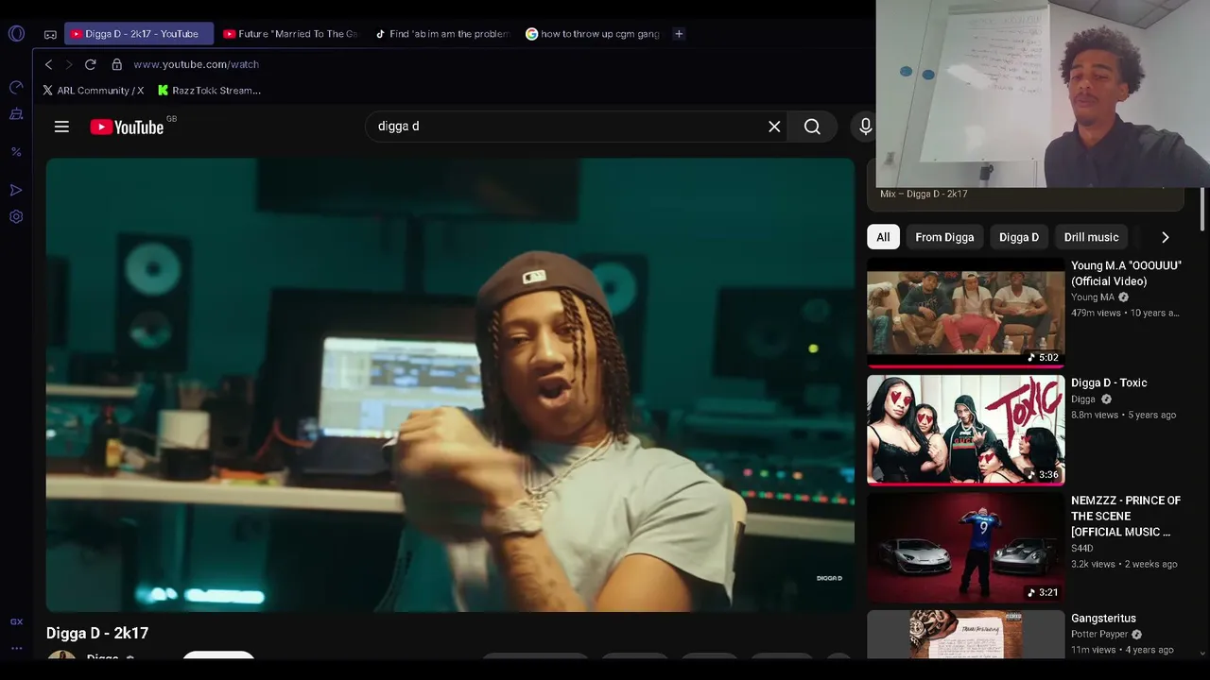Open the Opera GX main menu logo
Image resolution: width=1210 pixels, height=680 pixels.
(16, 34)
